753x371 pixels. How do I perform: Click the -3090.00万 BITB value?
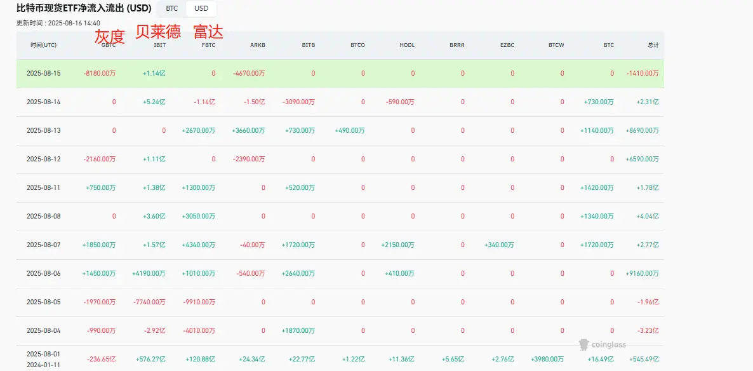tap(298, 102)
